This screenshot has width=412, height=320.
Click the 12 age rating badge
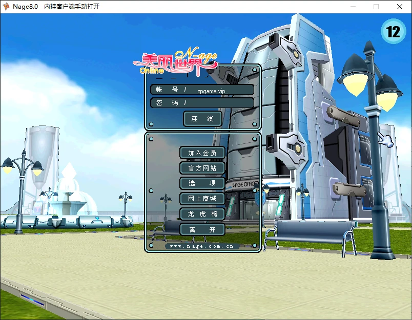click(x=394, y=32)
